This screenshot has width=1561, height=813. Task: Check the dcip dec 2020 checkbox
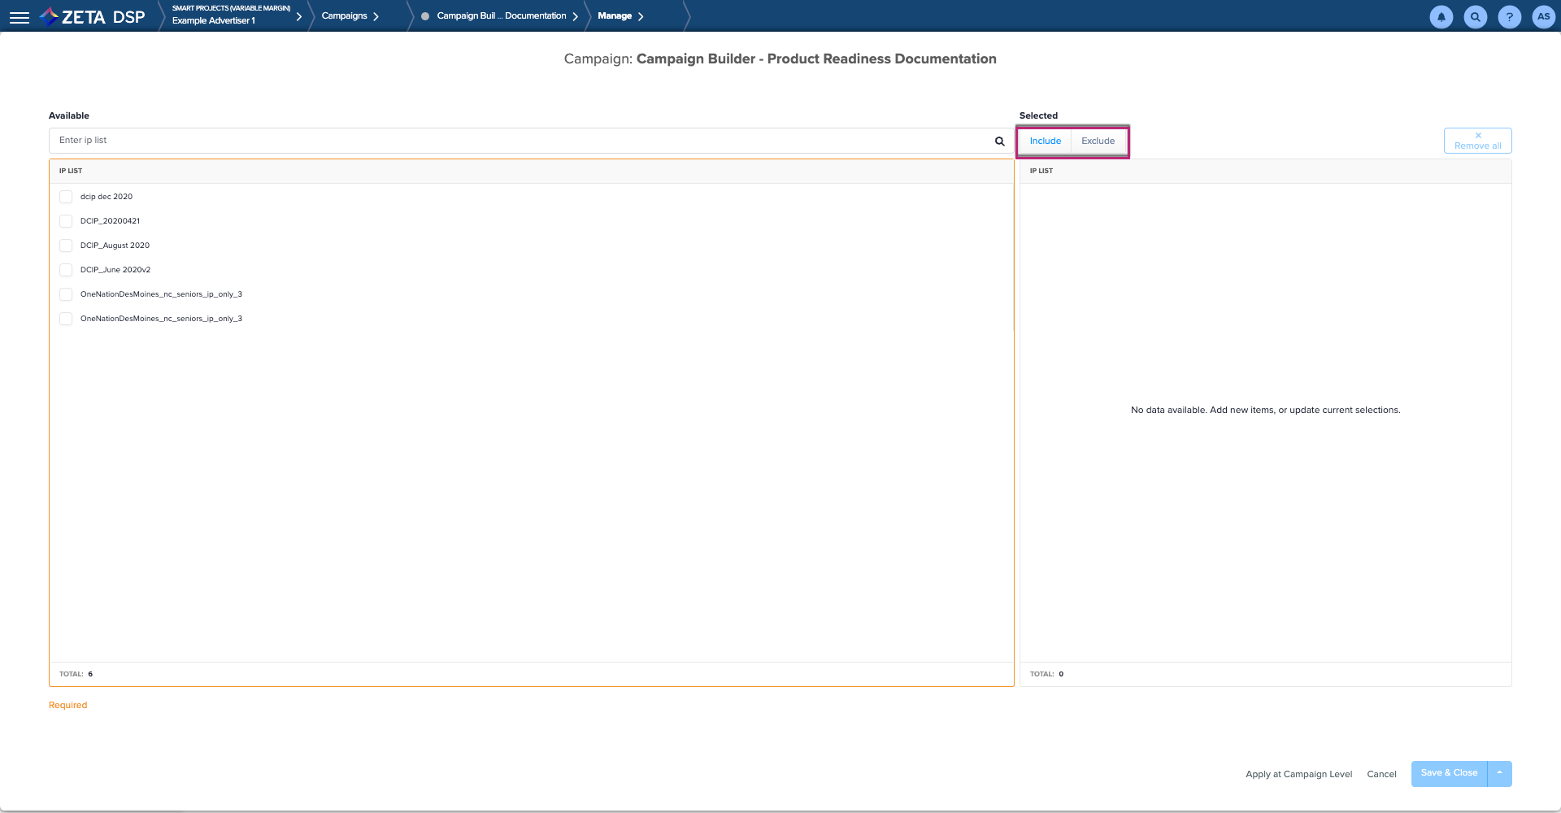click(x=66, y=197)
